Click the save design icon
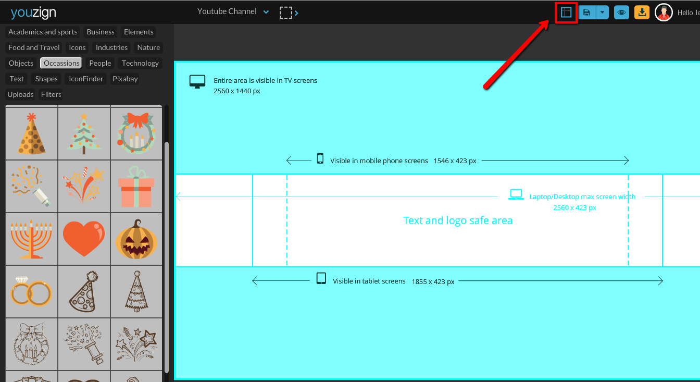This screenshot has height=382, width=700. (x=586, y=12)
